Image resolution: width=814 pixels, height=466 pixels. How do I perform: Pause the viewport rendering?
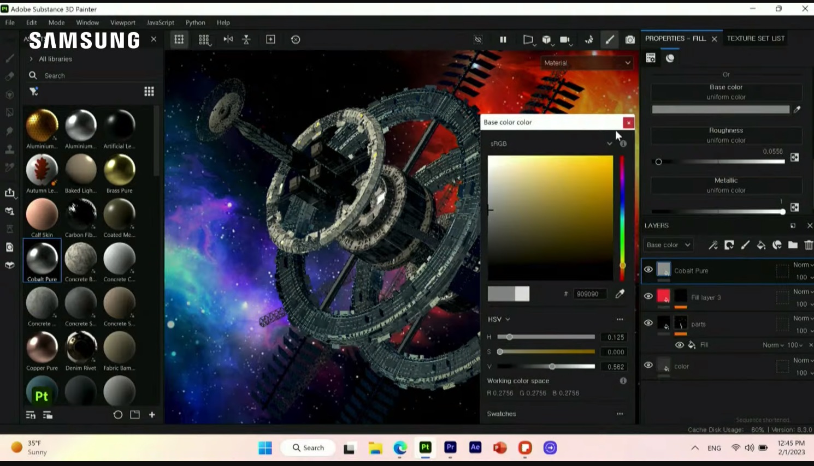pyautogui.click(x=503, y=39)
